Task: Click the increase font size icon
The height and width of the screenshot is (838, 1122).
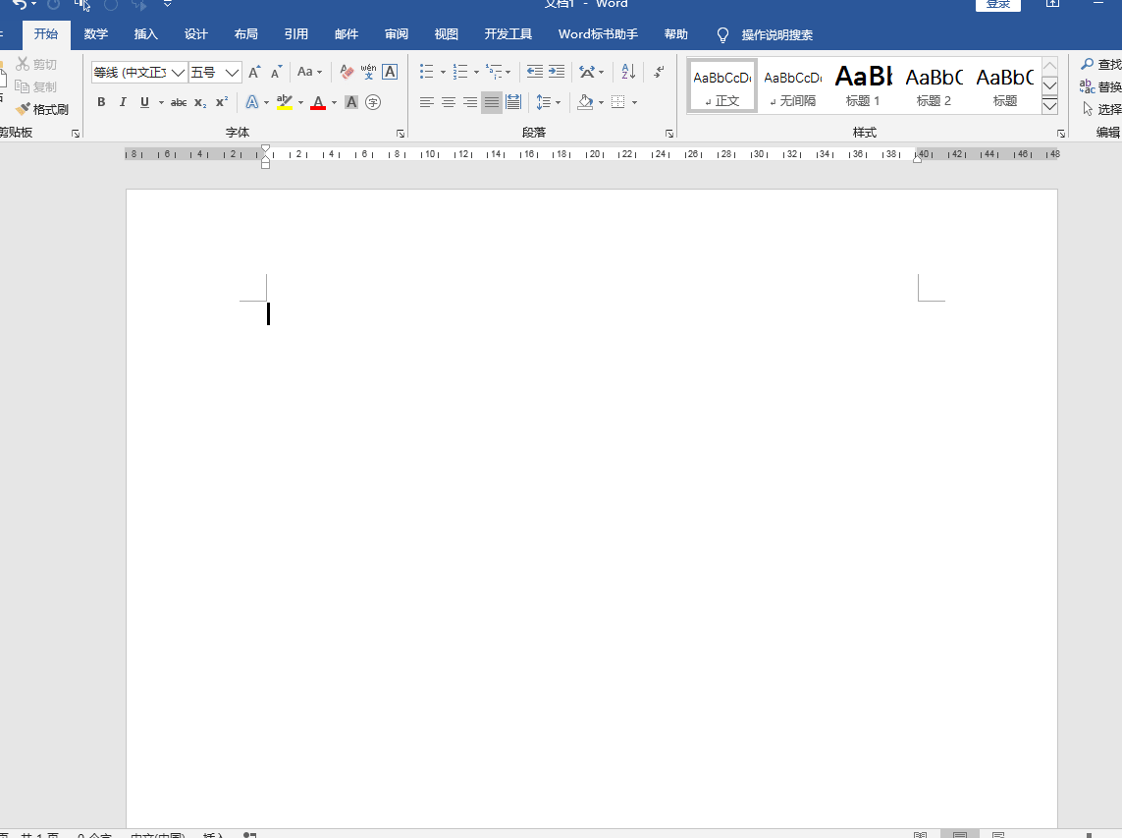Action: click(254, 72)
